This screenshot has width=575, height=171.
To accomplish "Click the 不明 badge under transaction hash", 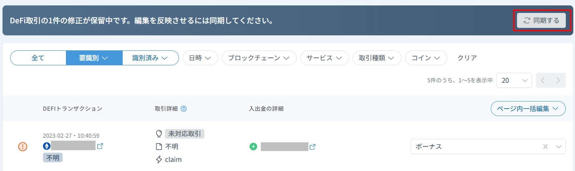I will (x=53, y=158).
